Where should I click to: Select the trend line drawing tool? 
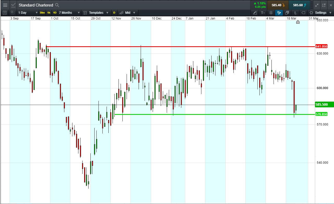coord(255,13)
